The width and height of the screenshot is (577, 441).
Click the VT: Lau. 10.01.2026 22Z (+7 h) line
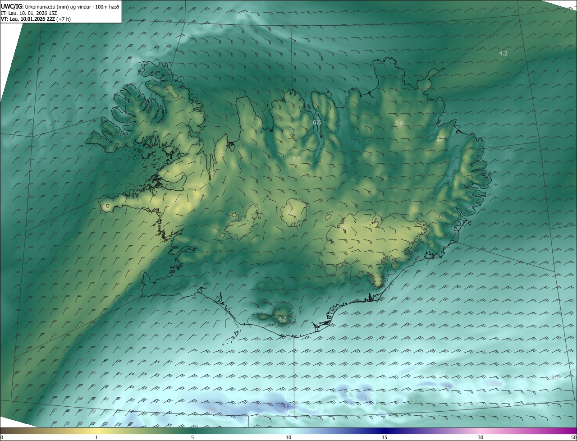[36, 19]
